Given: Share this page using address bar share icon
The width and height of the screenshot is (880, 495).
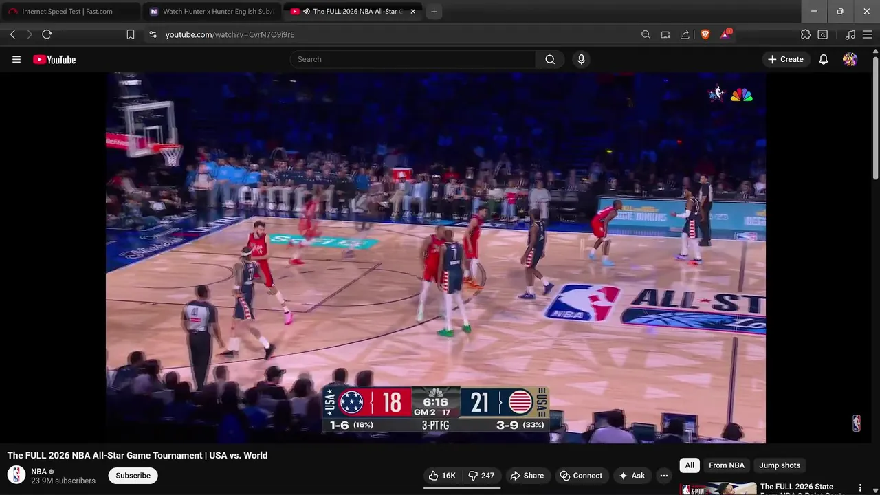Looking at the screenshot, I should pyautogui.click(x=685, y=34).
